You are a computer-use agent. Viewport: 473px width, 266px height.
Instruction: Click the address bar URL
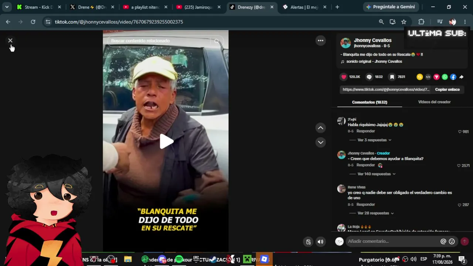(119, 22)
